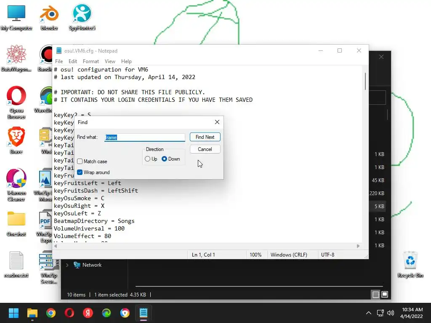The height and width of the screenshot is (323, 431).
Task: Close the File Explorer window behind
Action: 381,57
